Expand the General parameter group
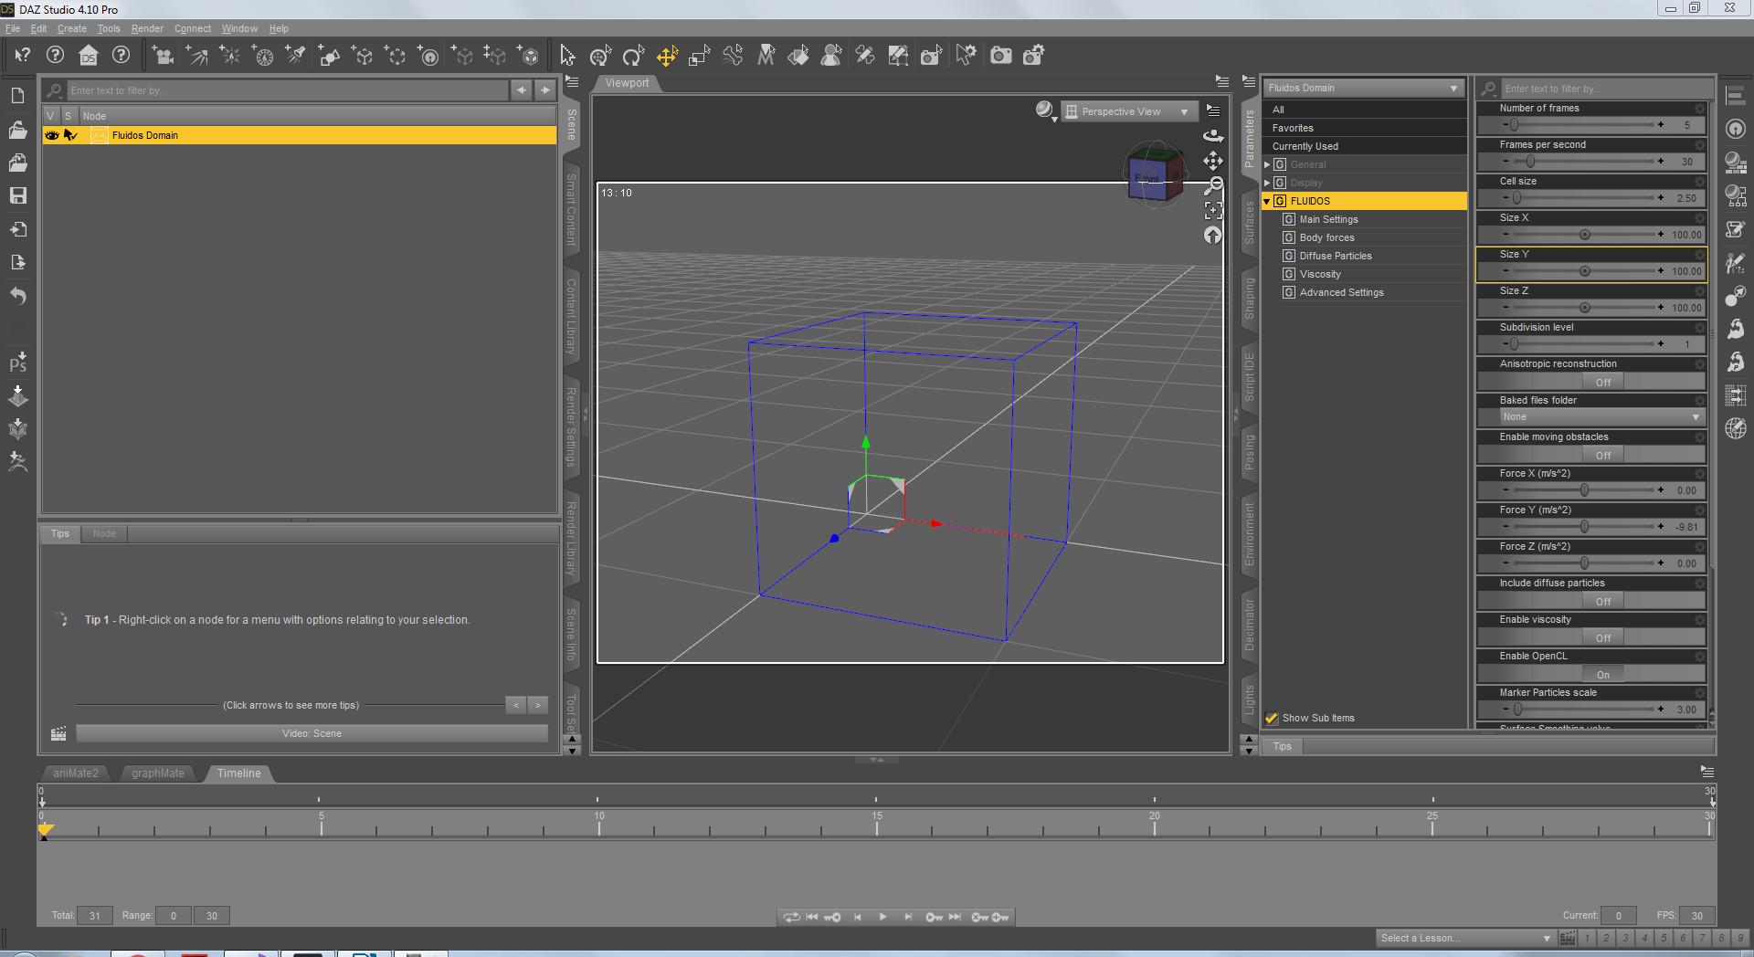 pos(1267,164)
